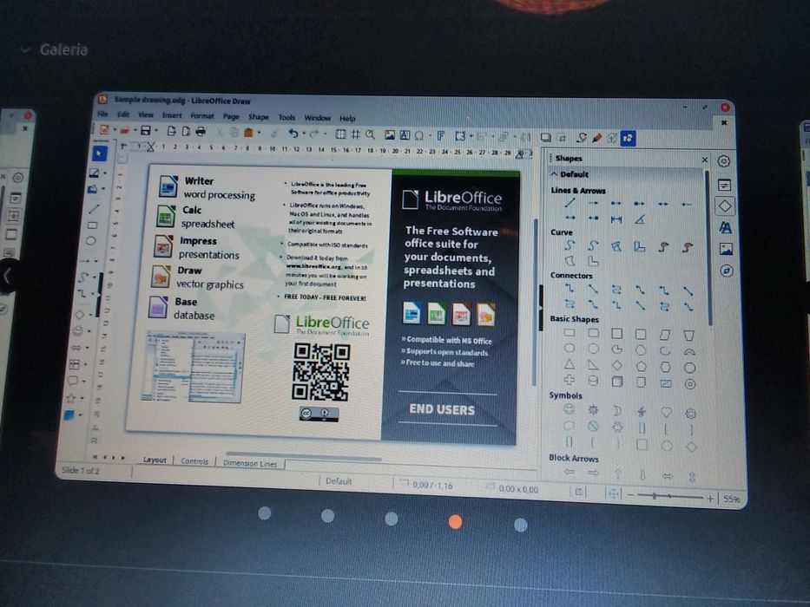This screenshot has width=810, height=607.
Task: Switch to the Dimension Lines layer tab
Action: [250, 464]
